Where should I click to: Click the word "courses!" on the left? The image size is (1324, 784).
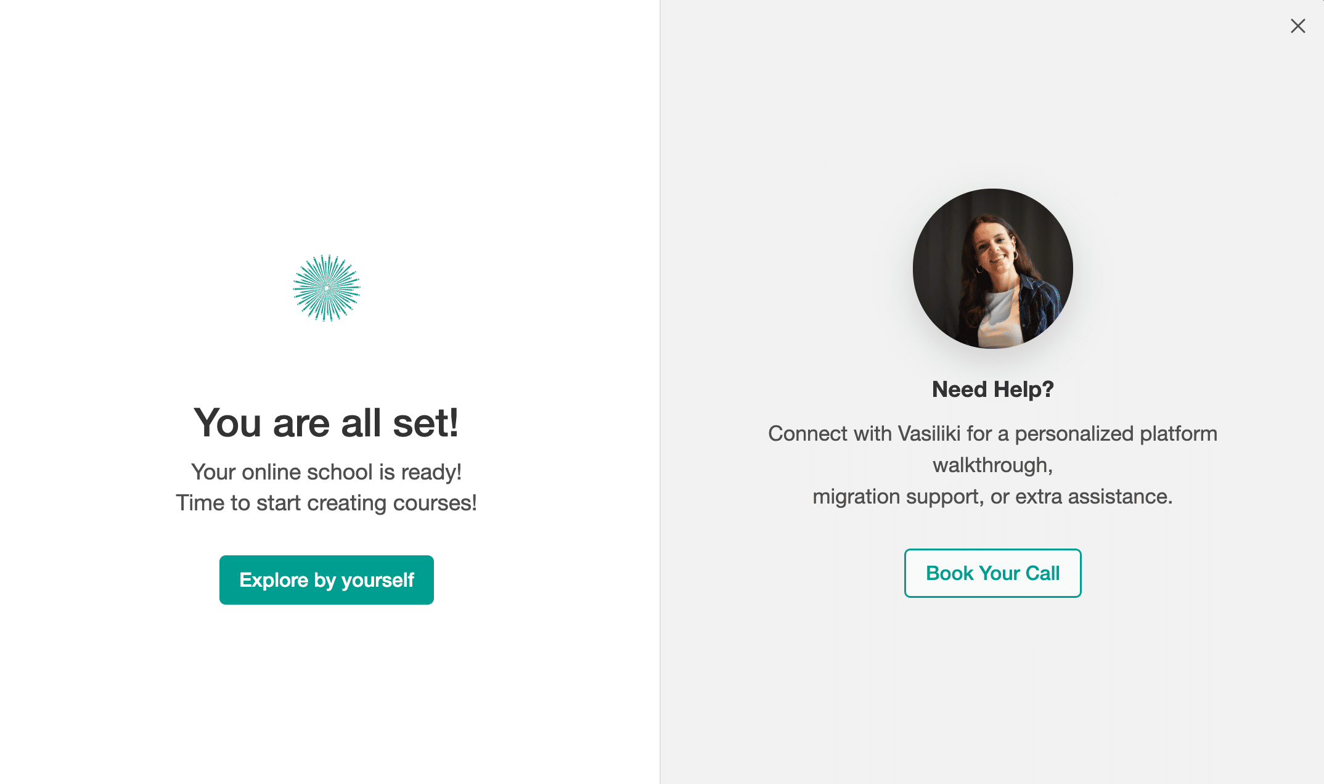[x=435, y=503]
